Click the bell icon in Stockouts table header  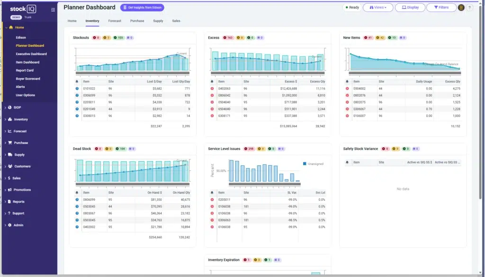(x=77, y=81)
